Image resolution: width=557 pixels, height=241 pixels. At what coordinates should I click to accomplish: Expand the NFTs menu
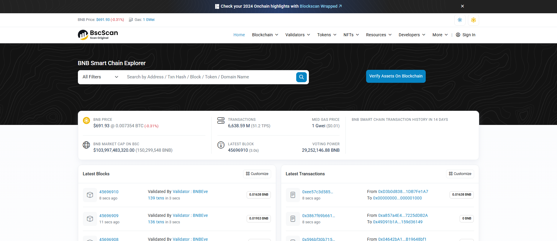click(351, 35)
